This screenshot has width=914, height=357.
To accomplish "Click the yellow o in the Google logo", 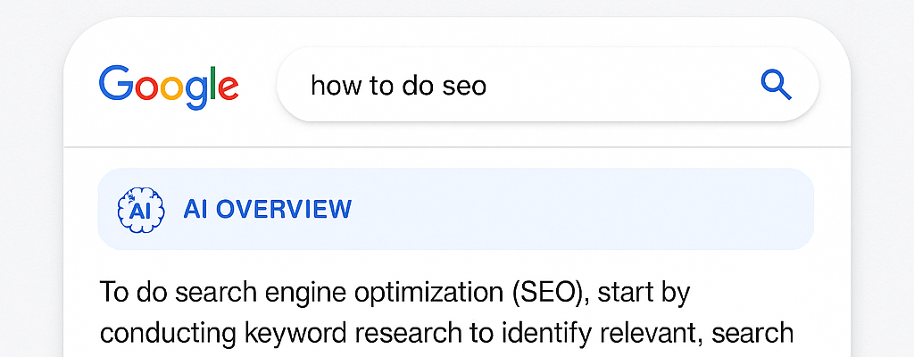I will click(172, 88).
